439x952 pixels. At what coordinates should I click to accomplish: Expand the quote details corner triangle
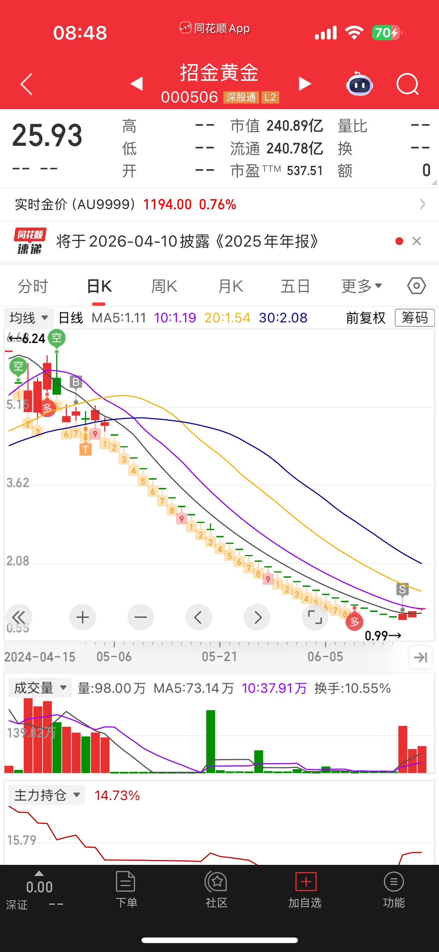(434, 183)
